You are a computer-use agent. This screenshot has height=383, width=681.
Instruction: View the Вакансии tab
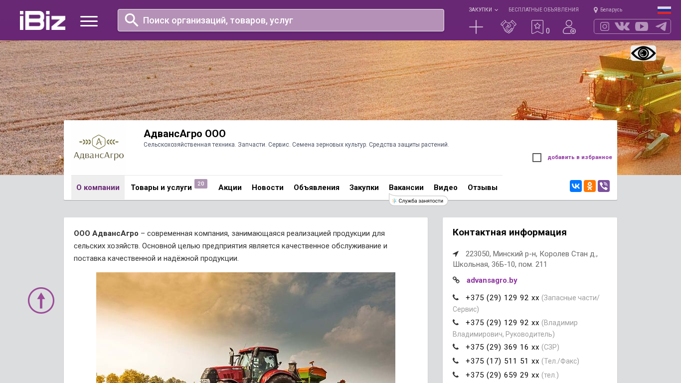(406, 188)
